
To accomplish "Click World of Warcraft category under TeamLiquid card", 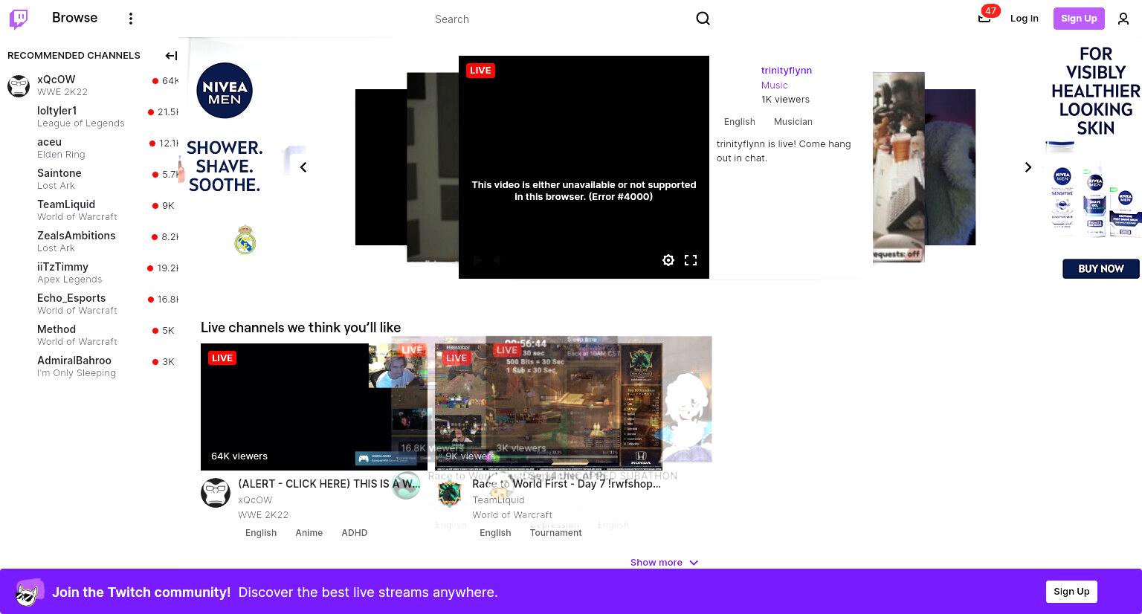I will 512,515.
